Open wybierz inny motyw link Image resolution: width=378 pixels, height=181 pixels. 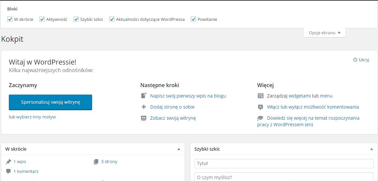(x=36, y=117)
